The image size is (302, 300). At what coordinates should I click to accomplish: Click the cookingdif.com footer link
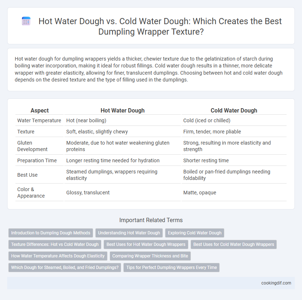(276, 283)
